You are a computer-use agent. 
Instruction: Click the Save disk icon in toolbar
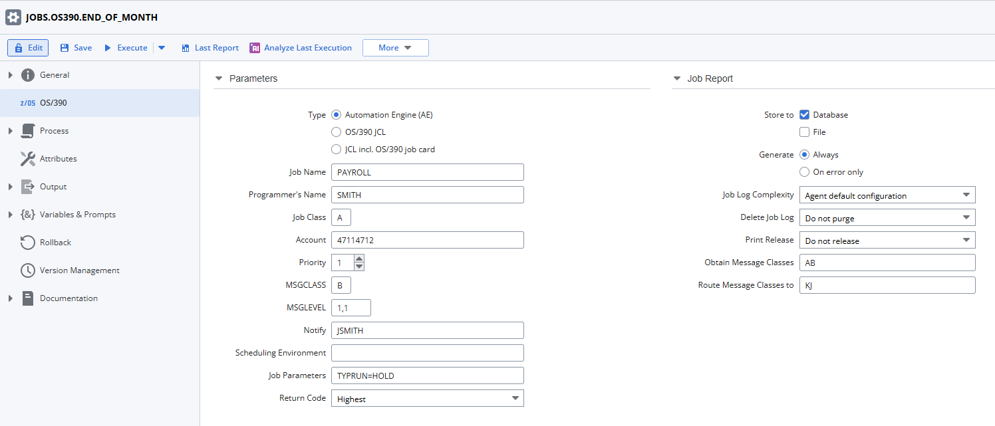coord(65,48)
